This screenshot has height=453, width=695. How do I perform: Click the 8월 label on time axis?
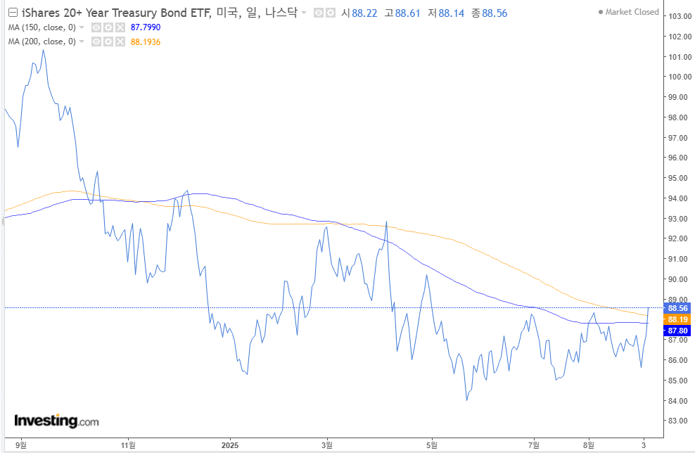[589, 445]
